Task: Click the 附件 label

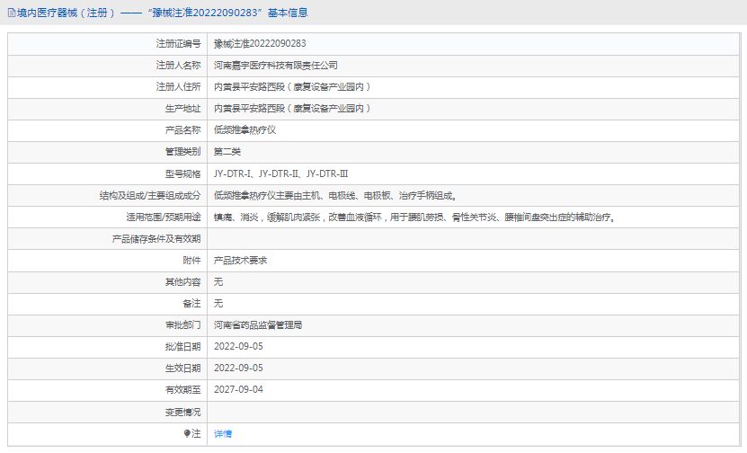Action: point(191,261)
